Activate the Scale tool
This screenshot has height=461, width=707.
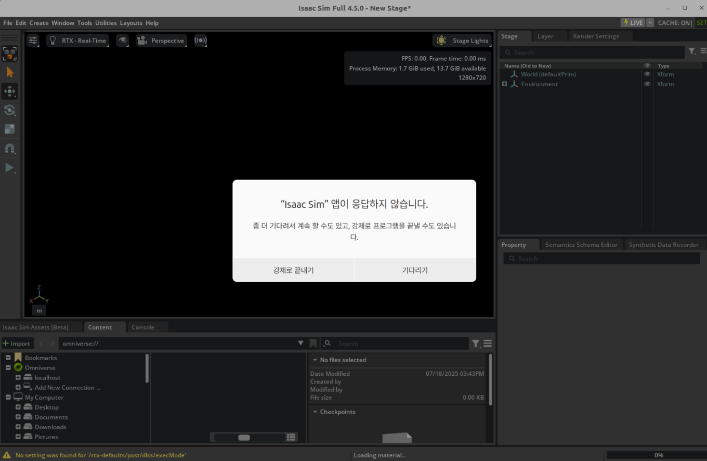tap(9, 129)
